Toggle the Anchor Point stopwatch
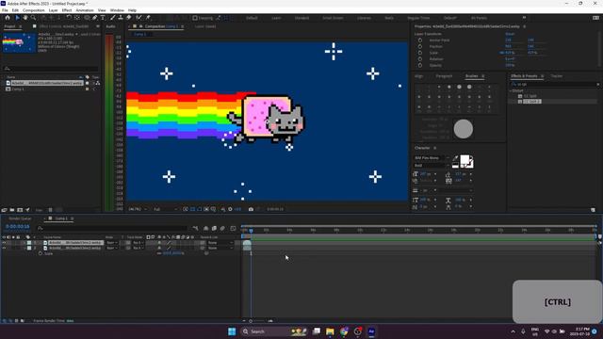 [x=420, y=40]
